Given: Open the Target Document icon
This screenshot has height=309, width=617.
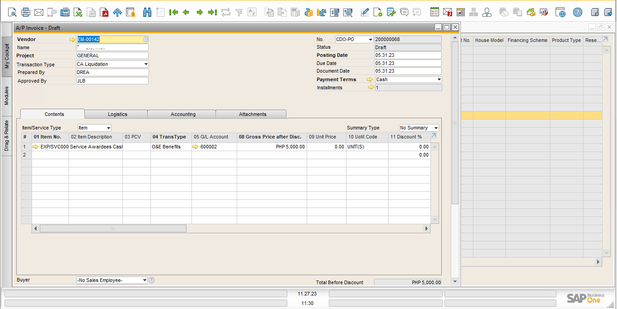Looking at the screenshot, I should point(282,12).
